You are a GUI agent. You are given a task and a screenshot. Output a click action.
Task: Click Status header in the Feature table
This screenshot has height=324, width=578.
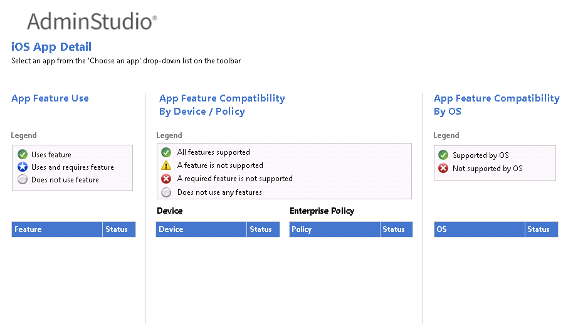pos(118,229)
